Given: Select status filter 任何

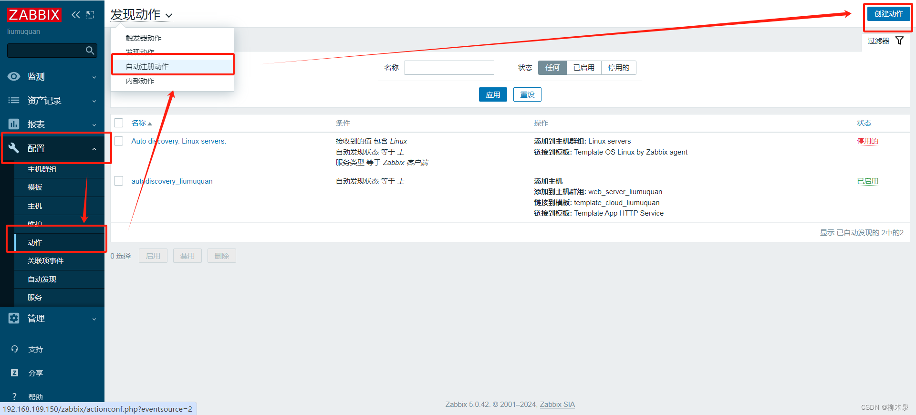Looking at the screenshot, I should [x=552, y=68].
